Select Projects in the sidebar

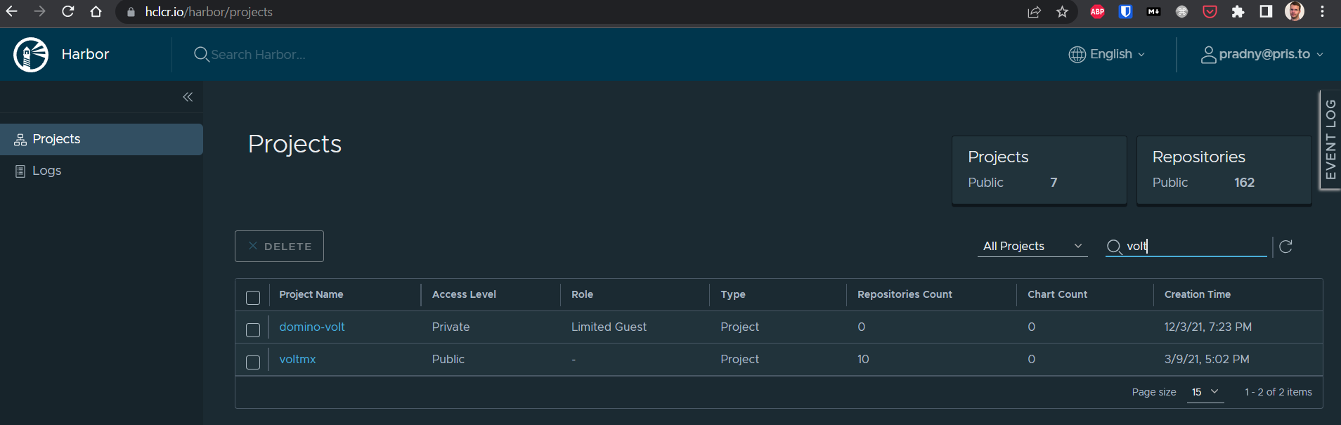(56, 139)
